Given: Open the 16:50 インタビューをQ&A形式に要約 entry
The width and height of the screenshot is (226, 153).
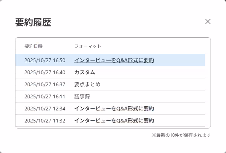Looking at the screenshot, I should coord(114,60).
